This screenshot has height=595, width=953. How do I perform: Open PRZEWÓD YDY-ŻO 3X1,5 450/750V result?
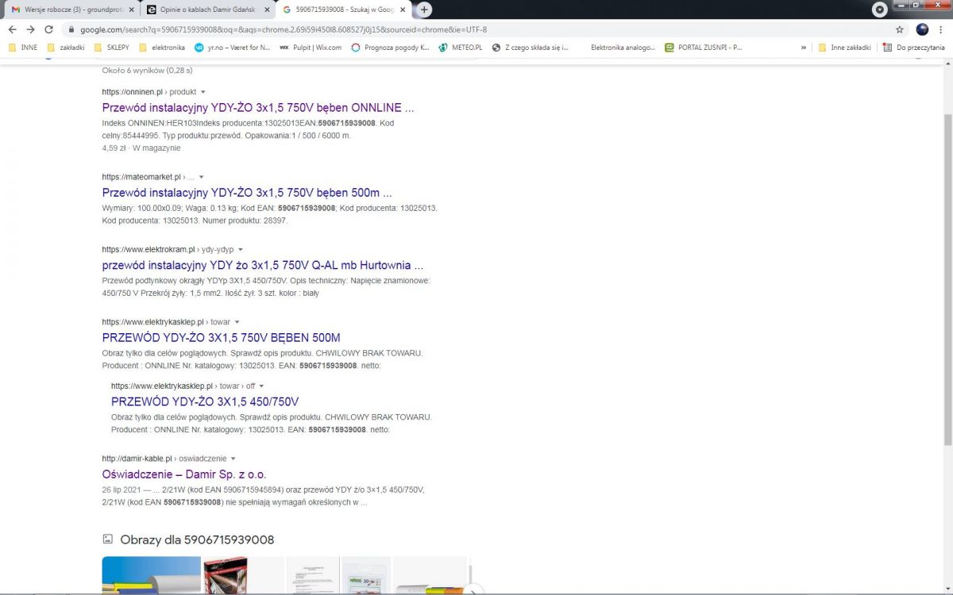205,401
